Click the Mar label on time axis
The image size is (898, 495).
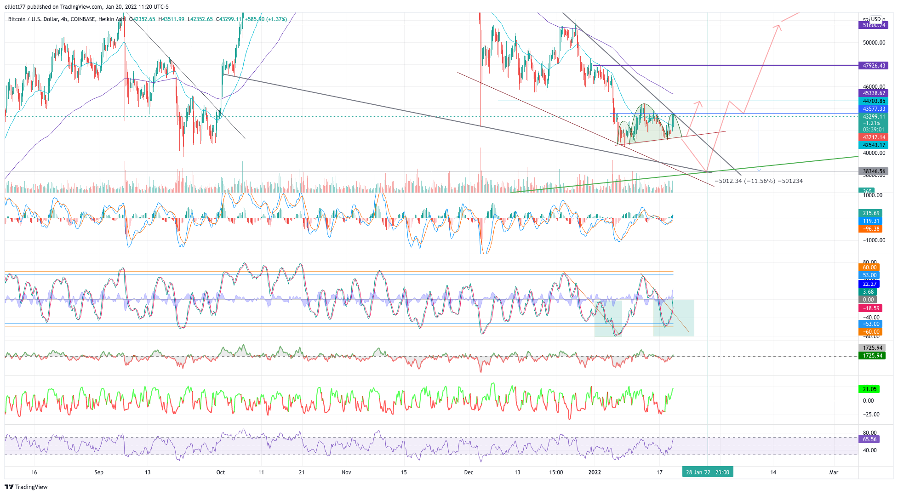[834, 472]
